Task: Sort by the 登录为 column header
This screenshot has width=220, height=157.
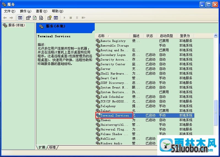Action: click(x=186, y=36)
